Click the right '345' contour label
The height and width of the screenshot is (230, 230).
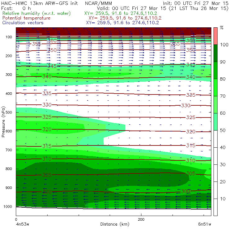pyautogui.click(x=191, y=65)
